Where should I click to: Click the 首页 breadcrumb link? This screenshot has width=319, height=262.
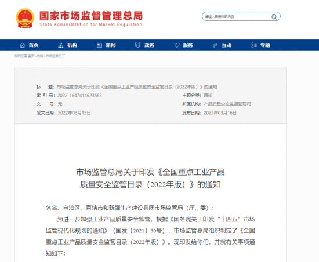coord(31,56)
